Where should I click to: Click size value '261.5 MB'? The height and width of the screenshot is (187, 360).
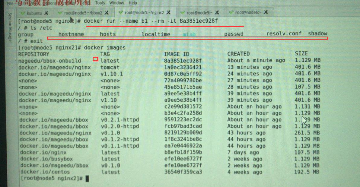307,133
